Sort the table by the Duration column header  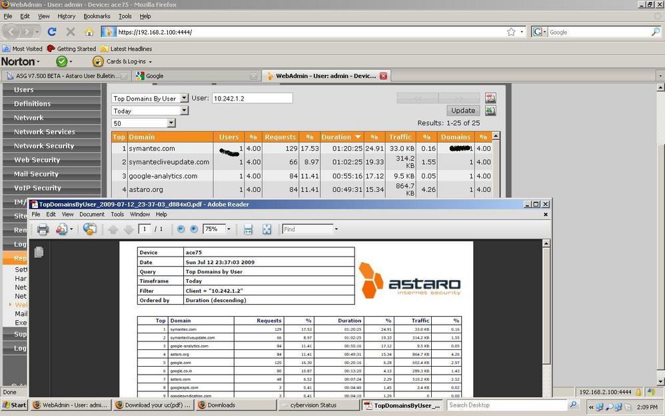click(341, 137)
